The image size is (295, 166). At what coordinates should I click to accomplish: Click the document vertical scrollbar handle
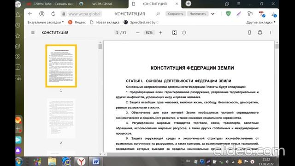pyautogui.click(x=277, y=46)
